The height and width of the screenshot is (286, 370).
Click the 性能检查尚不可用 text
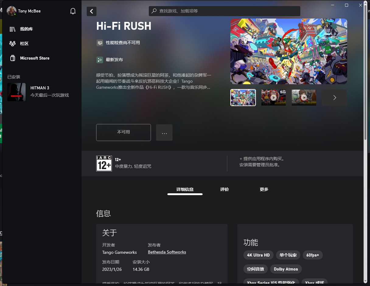click(x=123, y=43)
